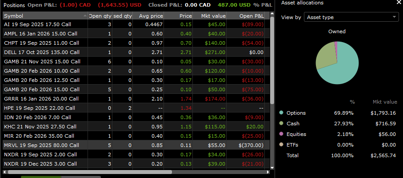The width and height of the screenshot is (403, 178).
Task: Click Equities legend label
Action: click(x=296, y=134)
